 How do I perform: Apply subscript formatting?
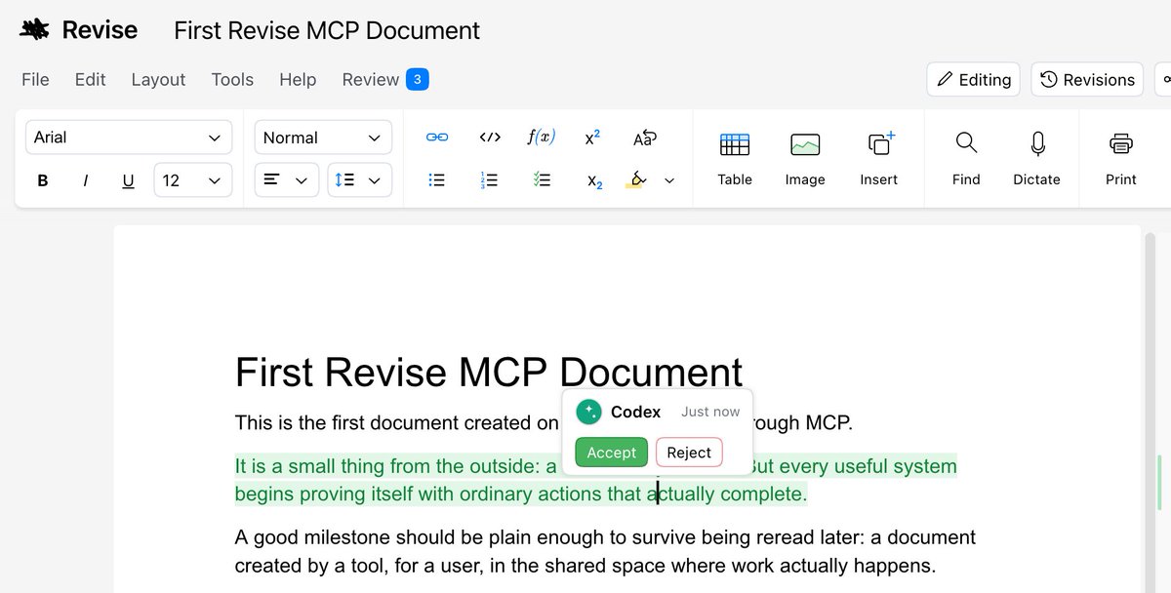tap(594, 180)
